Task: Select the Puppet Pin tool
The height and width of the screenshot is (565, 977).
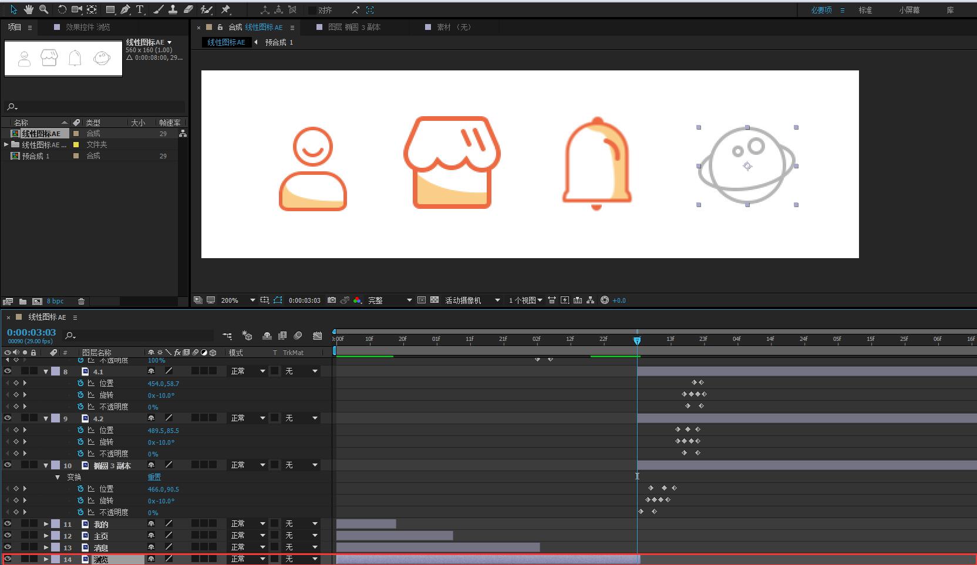Action: (x=225, y=9)
